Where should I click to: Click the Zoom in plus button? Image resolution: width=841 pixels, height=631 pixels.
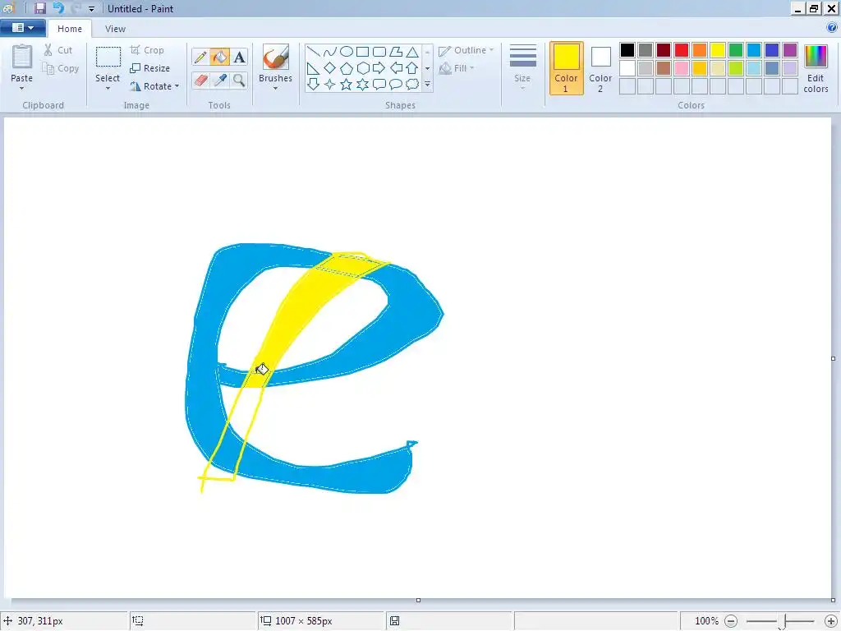pyautogui.click(x=831, y=621)
